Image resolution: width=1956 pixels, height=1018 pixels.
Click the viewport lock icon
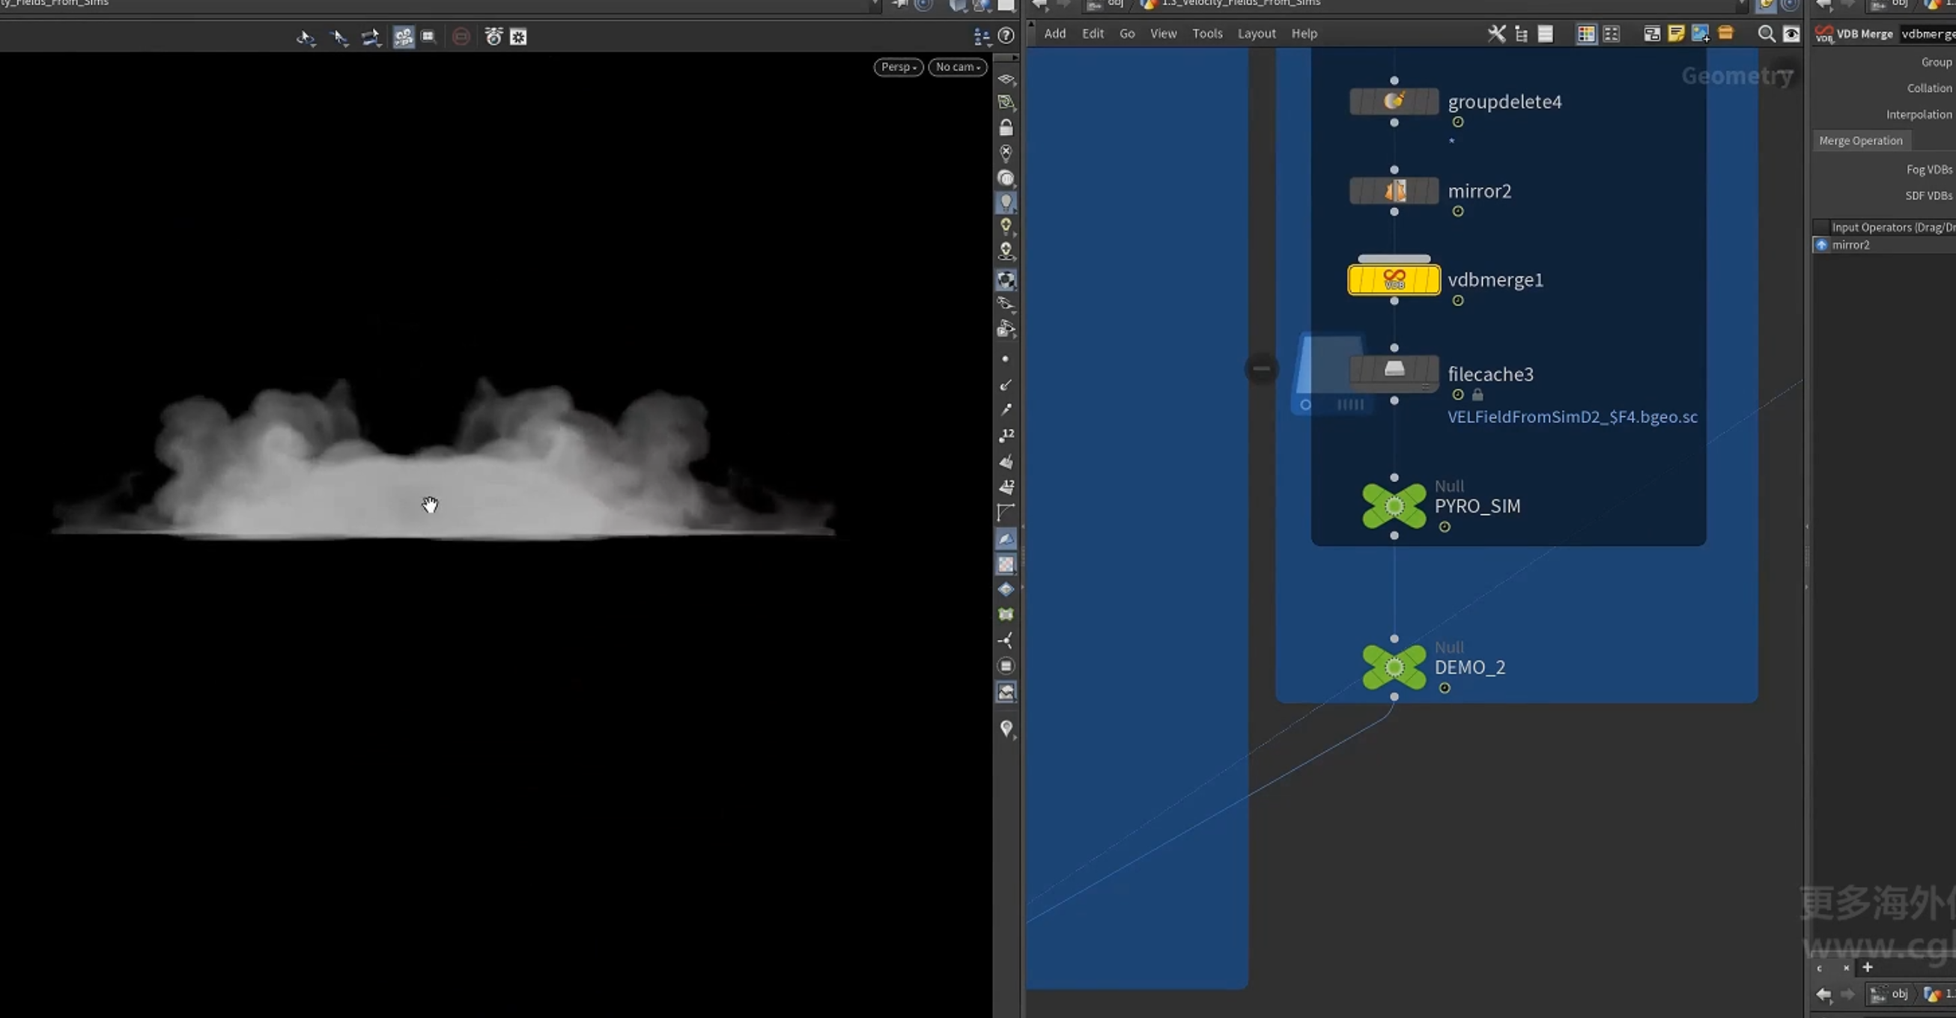point(1006,127)
